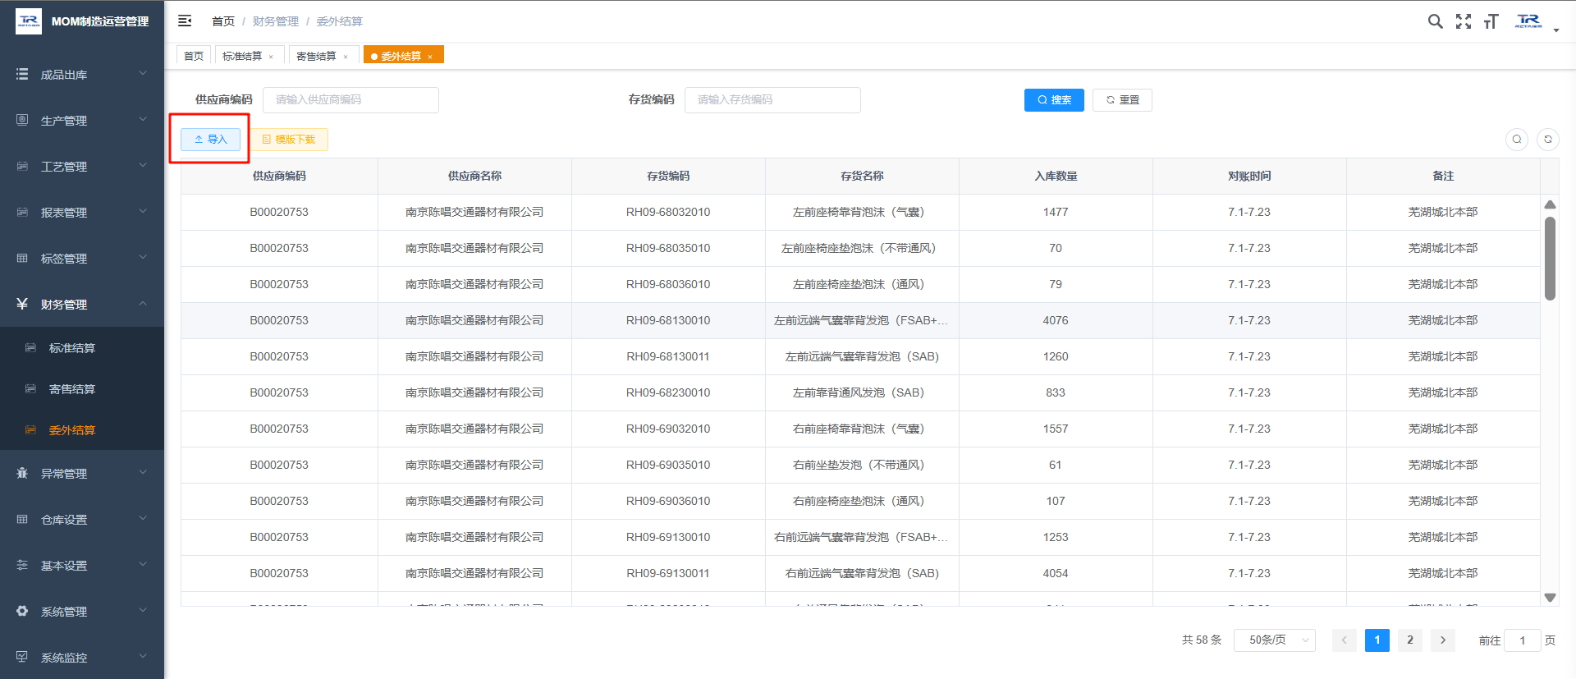The height and width of the screenshot is (679, 1576).
Task: Click the 系统监控 monitor icon
Action: pos(22,657)
